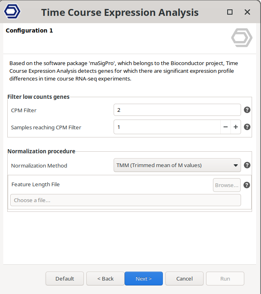Click help icon for Samples reaching CPM Filter
This screenshot has width=261, height=294.
(x=247, y=127)
